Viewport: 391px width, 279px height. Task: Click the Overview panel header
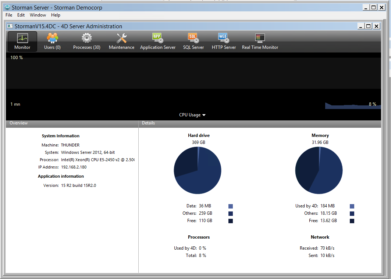pos(19,123)
